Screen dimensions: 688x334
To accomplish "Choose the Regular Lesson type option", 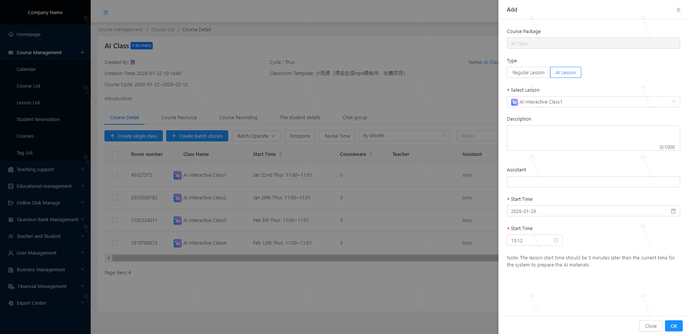I will point(528,73).
